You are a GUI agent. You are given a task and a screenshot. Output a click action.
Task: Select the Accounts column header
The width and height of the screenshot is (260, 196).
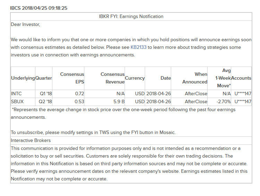(x=241, y=78)
